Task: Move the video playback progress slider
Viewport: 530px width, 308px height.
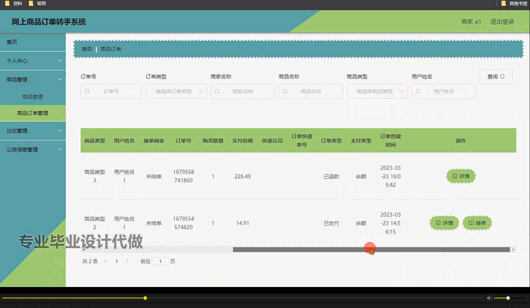Action: point(145,298)
